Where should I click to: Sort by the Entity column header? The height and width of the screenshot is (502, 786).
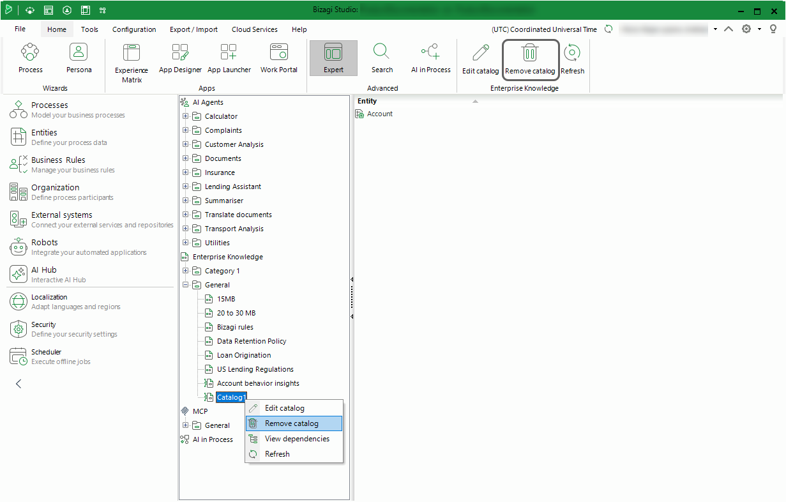[x=367, y=101]
